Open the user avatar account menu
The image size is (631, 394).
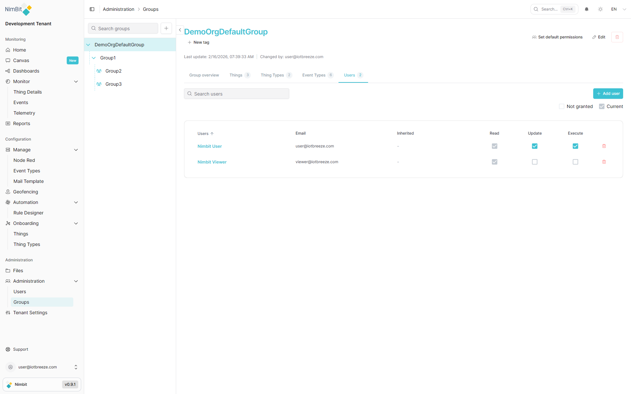tap(11, 367)
